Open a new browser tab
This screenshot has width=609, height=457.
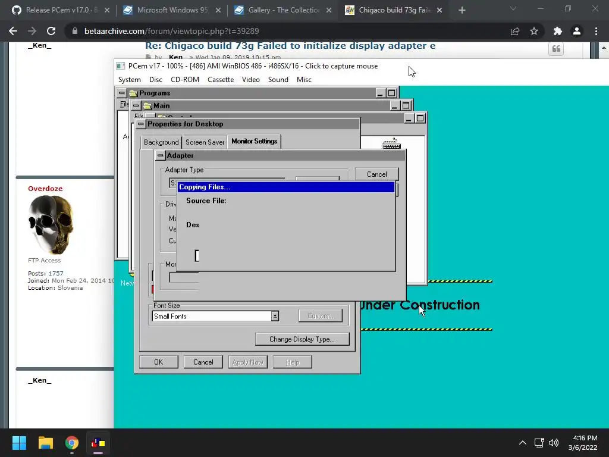pyautogui.click(x=462, y=10)
